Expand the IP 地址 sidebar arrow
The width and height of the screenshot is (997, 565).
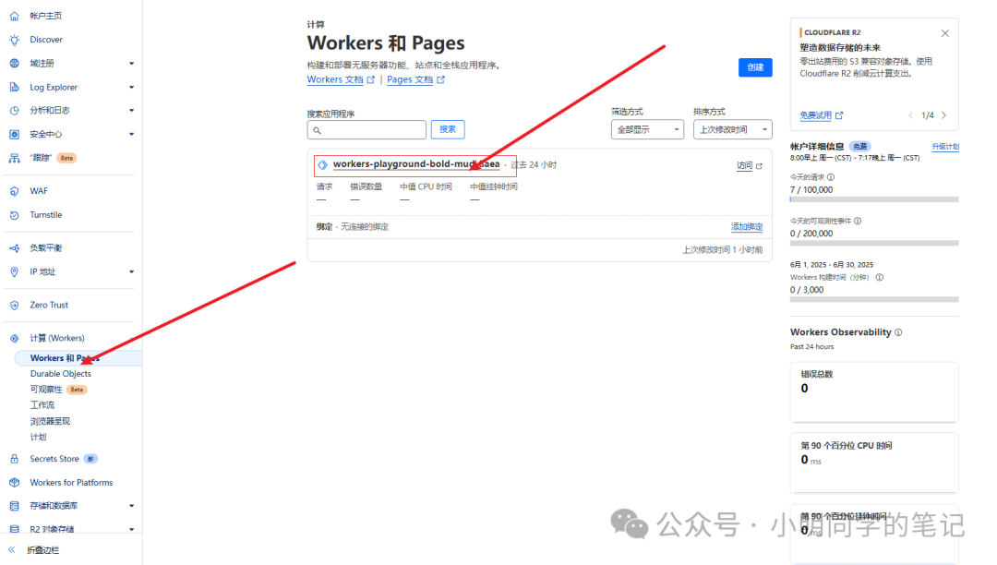tap(132, 272)
